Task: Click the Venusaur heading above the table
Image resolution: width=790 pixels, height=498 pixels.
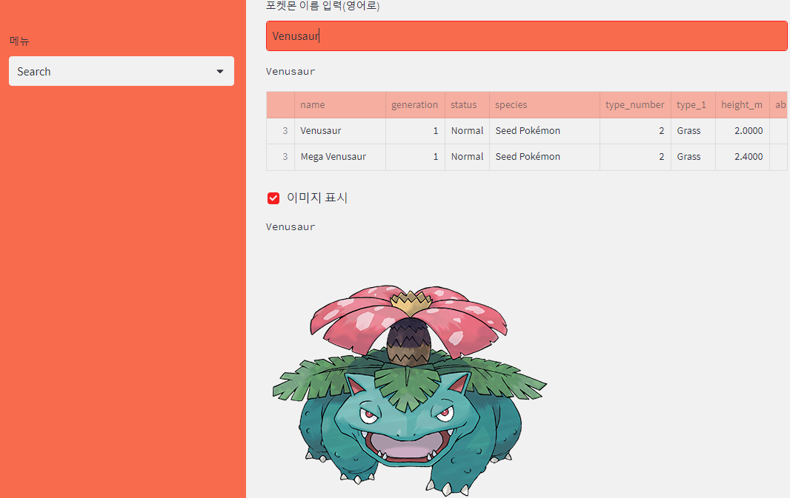Action: pos(291,71)
